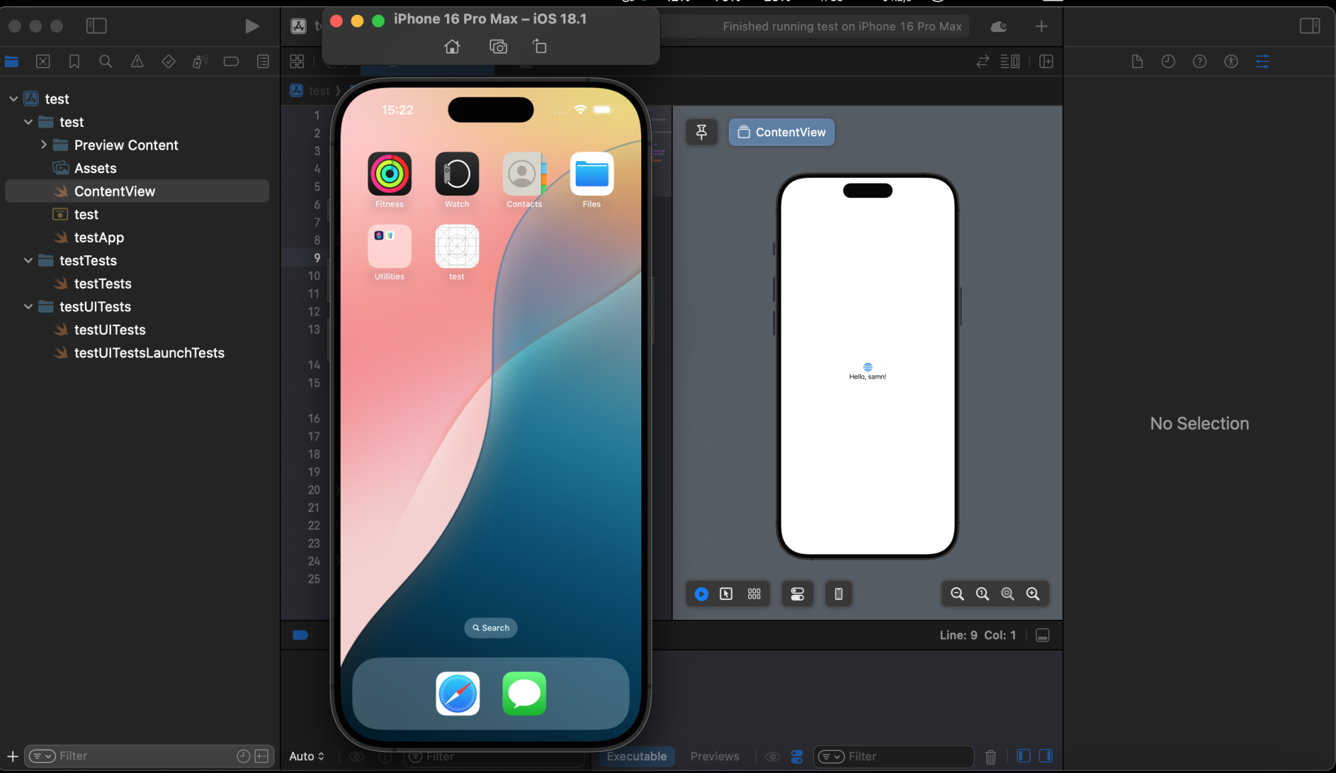1336x773 pixels.
Task: Click the ContentView preview button
Action: 781,132
